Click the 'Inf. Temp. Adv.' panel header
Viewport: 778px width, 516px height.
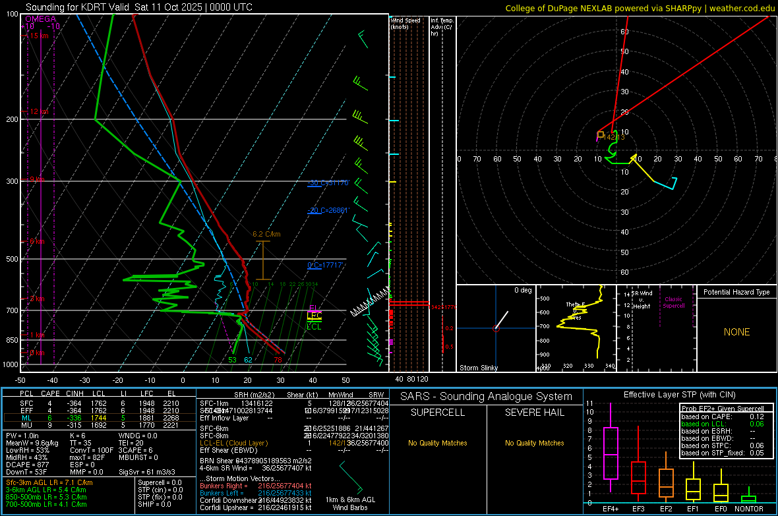(x=441, y=27)
